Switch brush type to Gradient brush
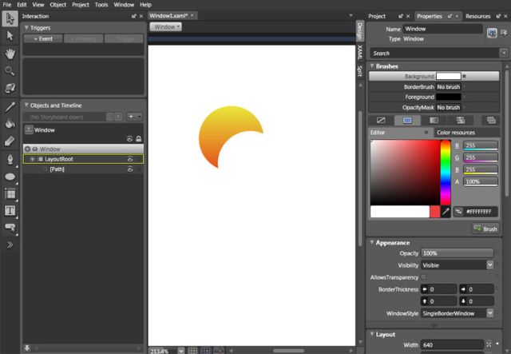Image resolution: width=511 pixels, height=354 pixels. (434, 121)
